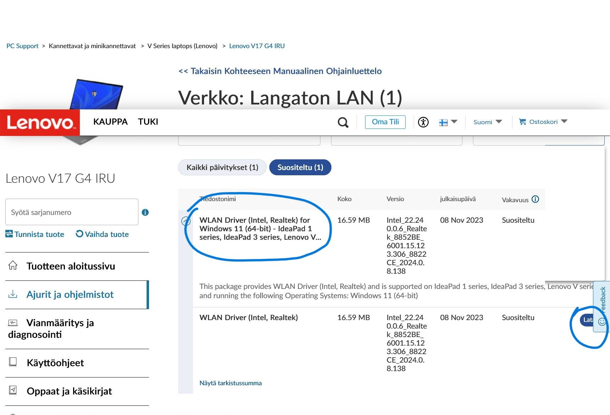
Task: Click the Syötä sarjanumero input field
Action: [x=72, y=212]
